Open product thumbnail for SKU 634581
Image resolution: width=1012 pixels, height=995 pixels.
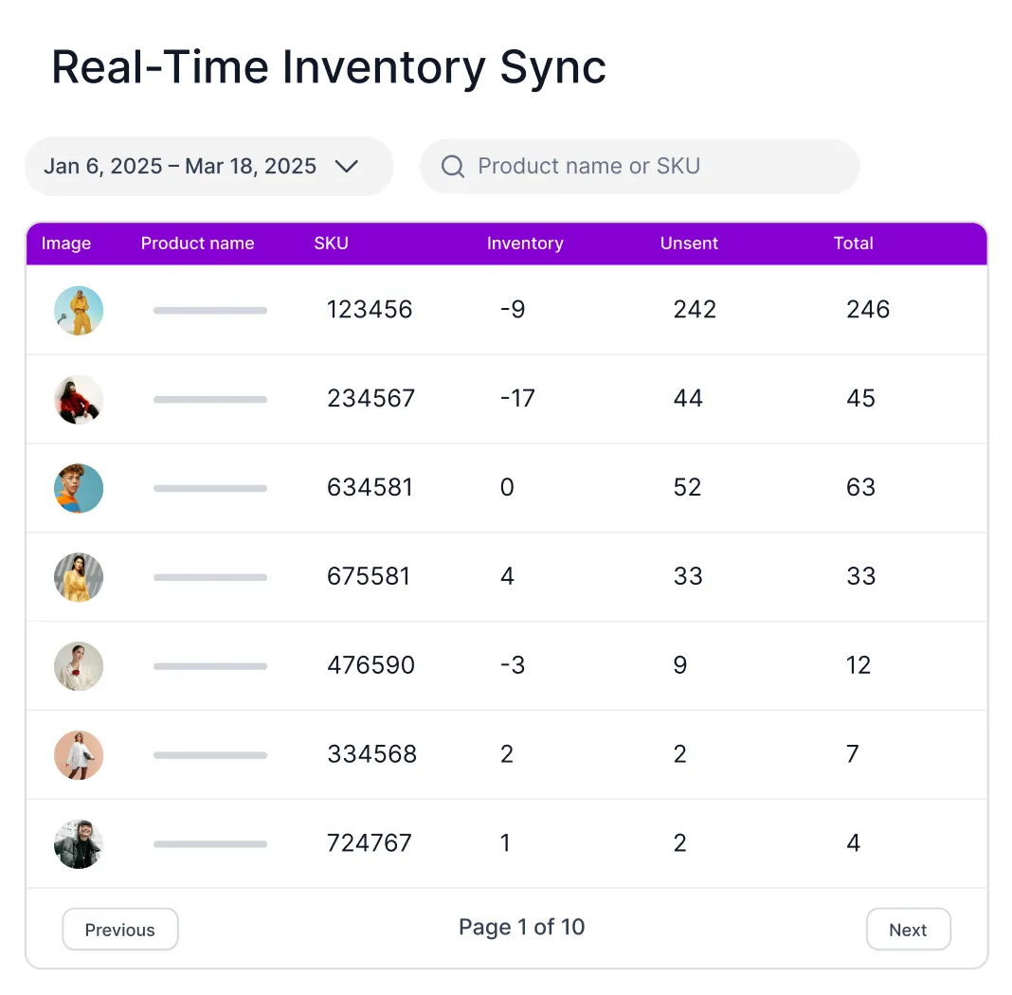pyautogui.click(x=79, y=488)
